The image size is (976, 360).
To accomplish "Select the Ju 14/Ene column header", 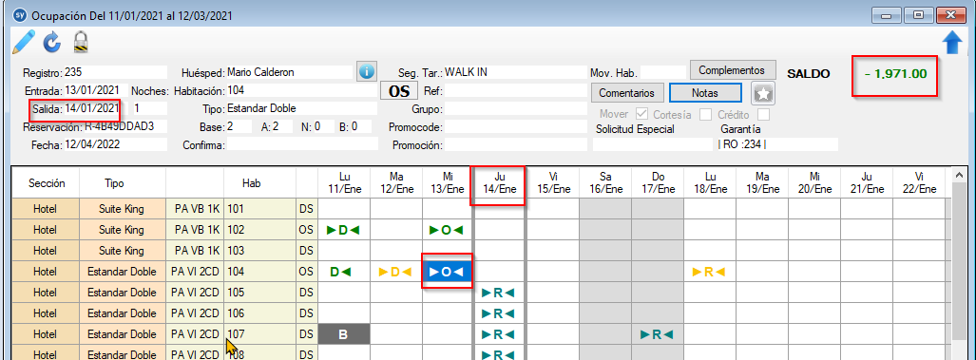I will click(x=498, y=184).
